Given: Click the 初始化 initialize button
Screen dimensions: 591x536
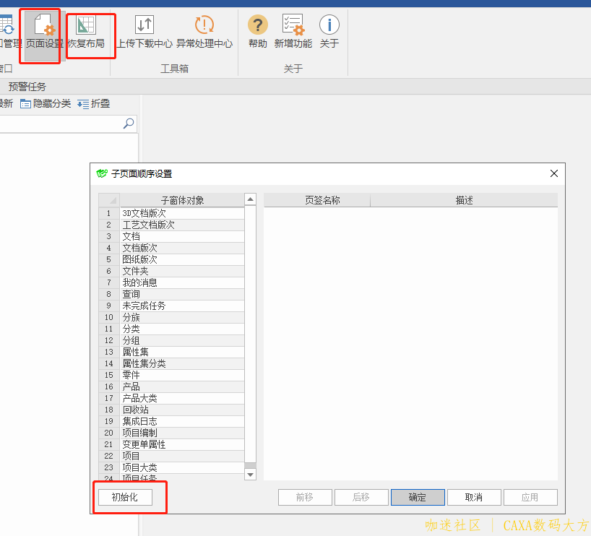Looking at the screenshot, I should point(125,497).
